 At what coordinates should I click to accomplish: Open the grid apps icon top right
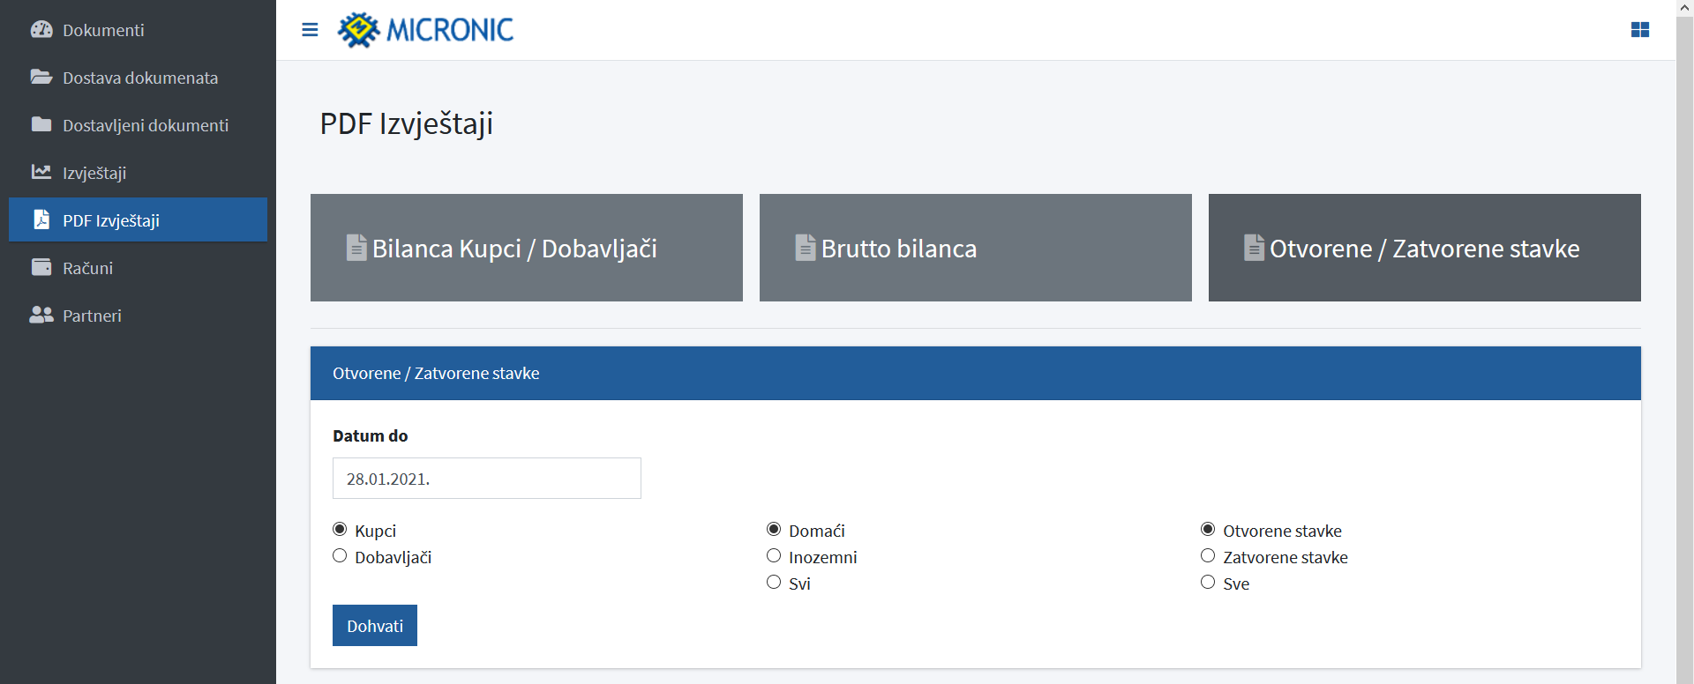click(x=1640, y=30)
